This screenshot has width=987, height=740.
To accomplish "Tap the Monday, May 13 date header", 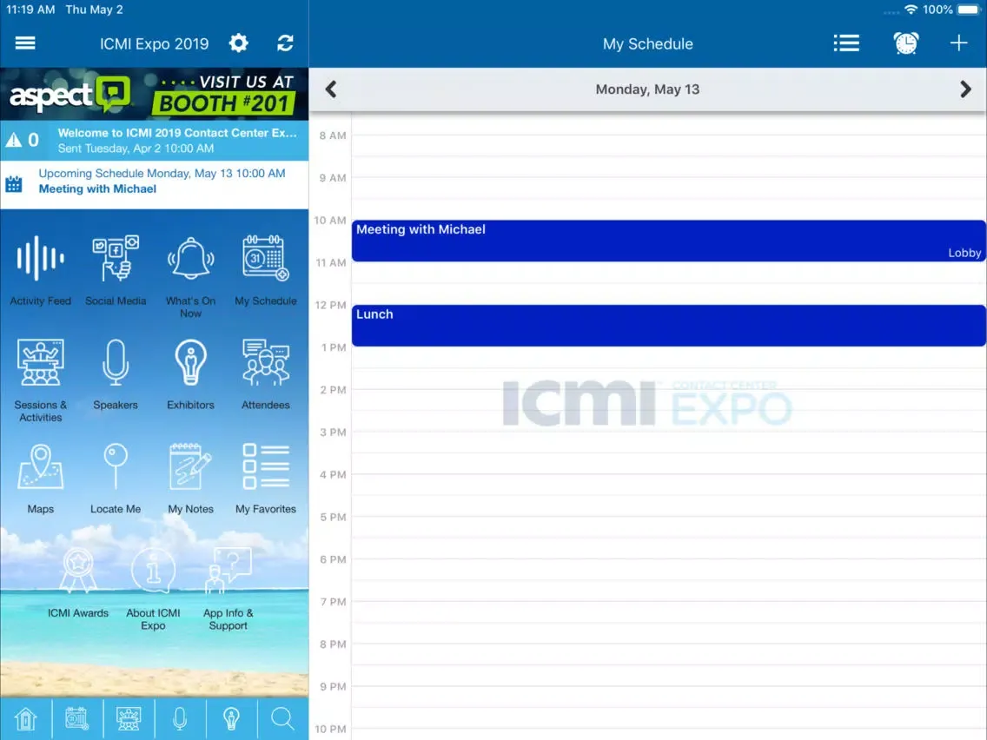I will (x=647, y=89).
